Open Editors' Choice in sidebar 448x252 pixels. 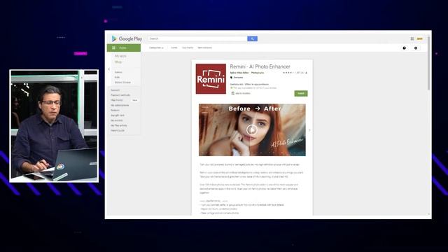click(122, 83)
